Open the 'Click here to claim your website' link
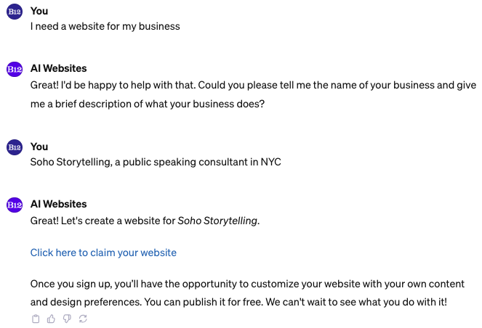 [103, 253]
